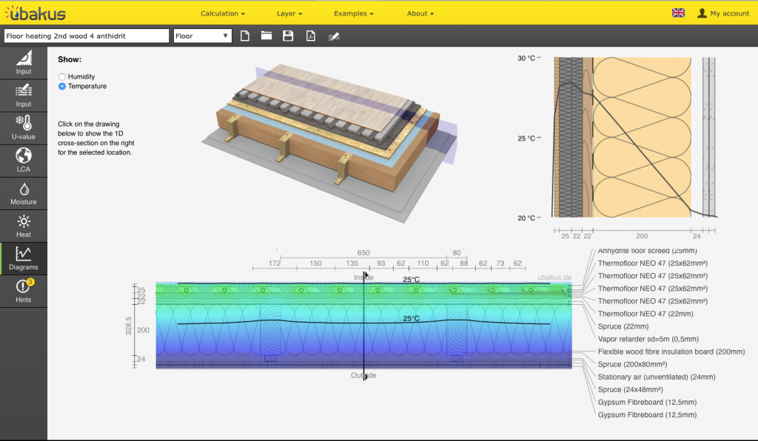Switch language with the UK flag
This screenshot has width=758, height=441.
tap(677, 13)
